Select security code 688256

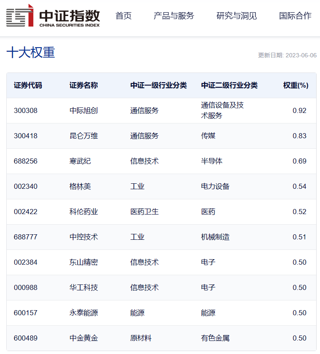(x=26, y=161)
